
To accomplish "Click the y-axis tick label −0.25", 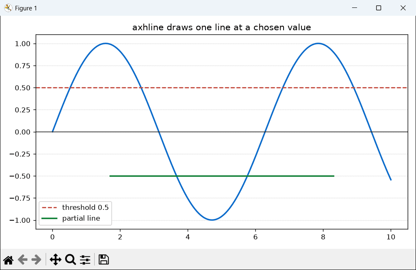I will tap(20, 154).
